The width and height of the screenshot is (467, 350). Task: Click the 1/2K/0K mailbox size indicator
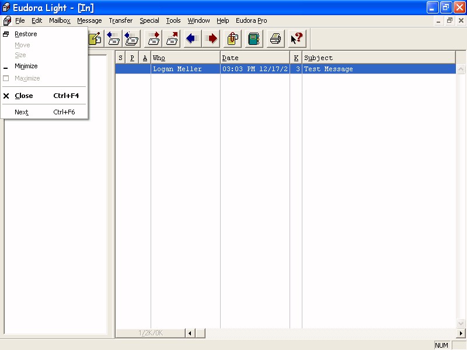pyautogui.click(x=151, y=333)
